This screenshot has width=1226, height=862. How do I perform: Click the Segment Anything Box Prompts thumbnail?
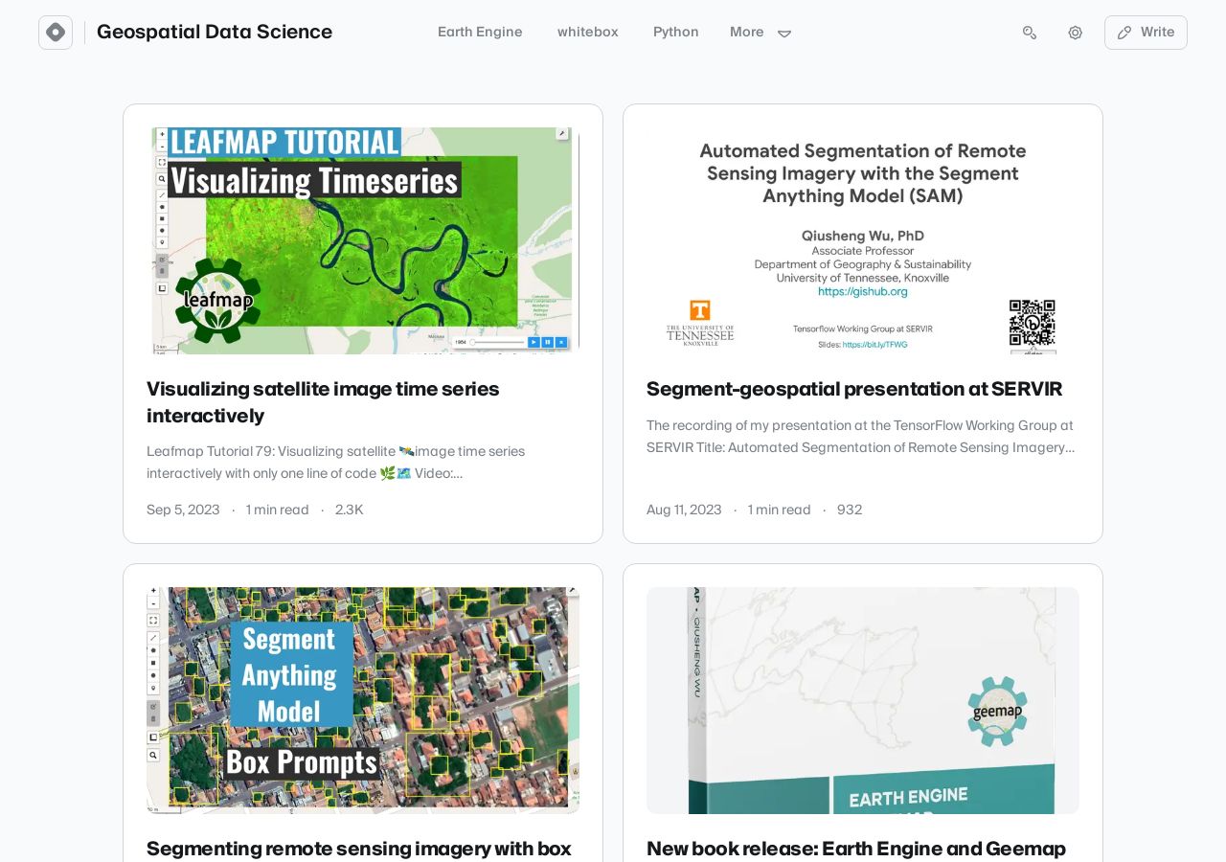363,700
